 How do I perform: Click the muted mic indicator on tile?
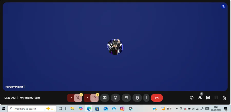pos(224,6)
